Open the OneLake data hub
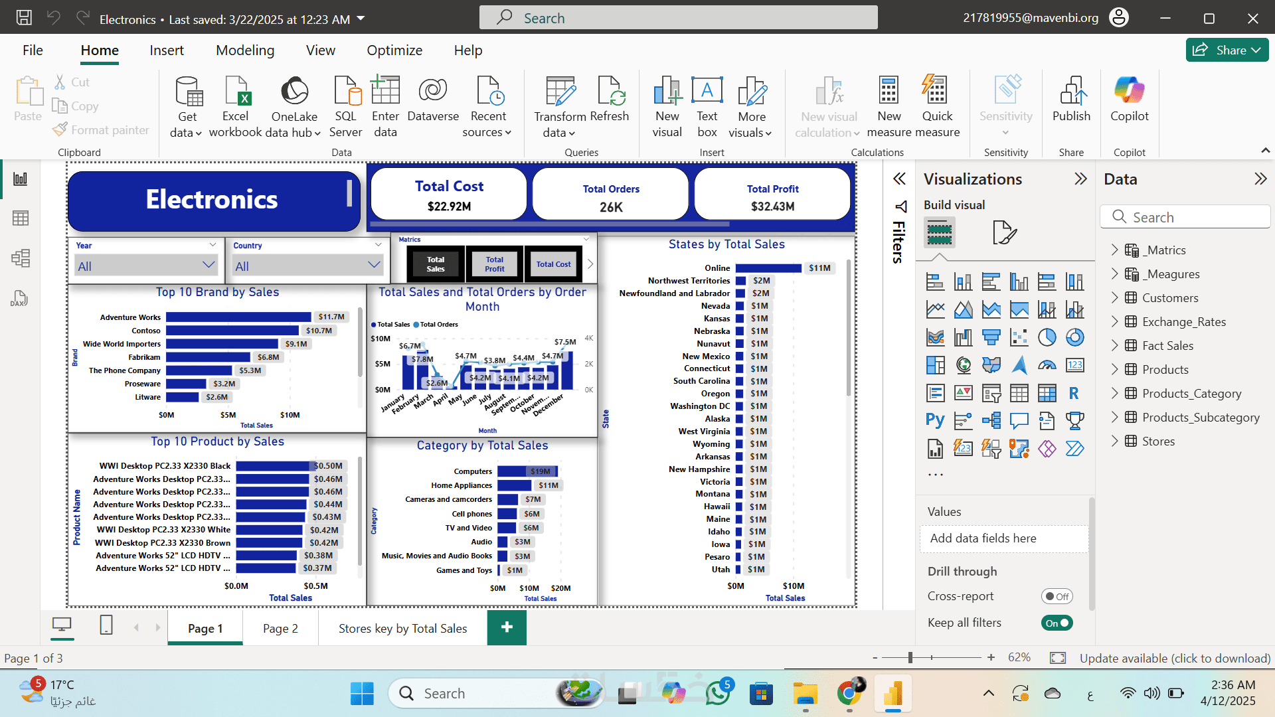 pos(294,106)
